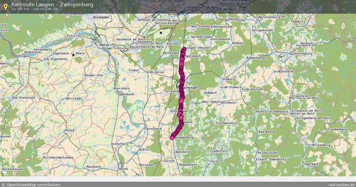Viewport: 356px width, 187px height.
Task: Click the rad-routen.de footer label
Action: (342, 185)
